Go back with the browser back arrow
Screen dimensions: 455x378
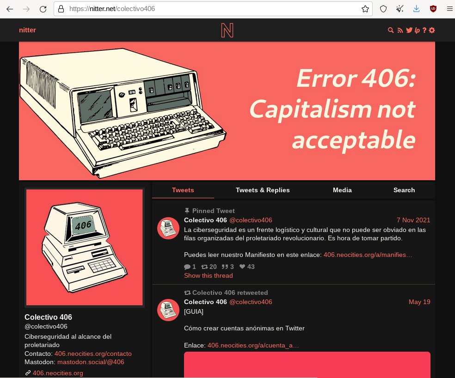[x=10, y=9]
